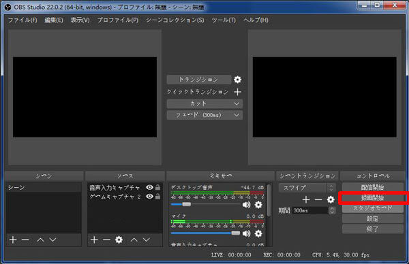The width and height of the screenshot is (409, 264).
Task: Open source properties gear icon
Action: pyautogui.click(x=119, y=240)
